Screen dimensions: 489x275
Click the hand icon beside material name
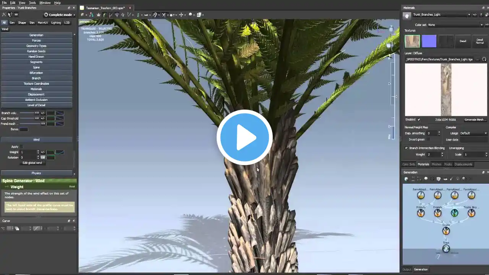click(407, 15)
